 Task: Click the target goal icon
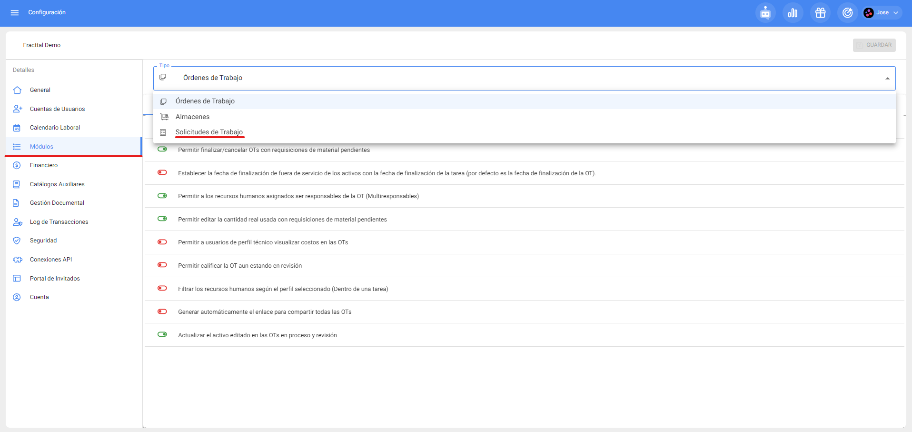pyautogui.click(x=847, y=13)
